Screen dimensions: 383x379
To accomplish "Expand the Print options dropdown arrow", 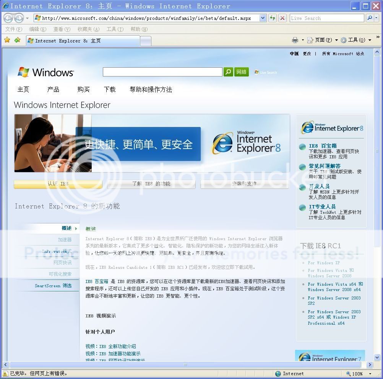I will point(303,40).
